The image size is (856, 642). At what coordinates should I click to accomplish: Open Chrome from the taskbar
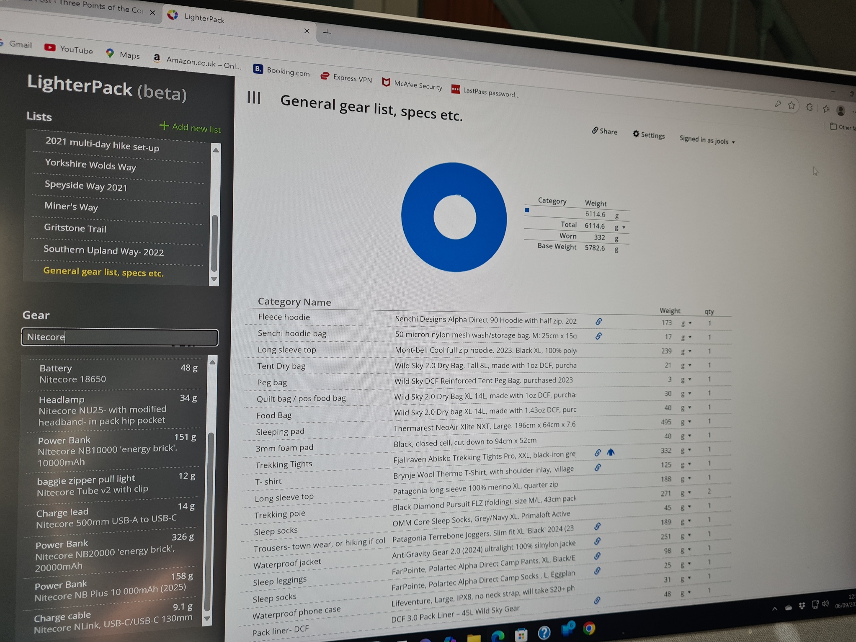pos(589,628)
